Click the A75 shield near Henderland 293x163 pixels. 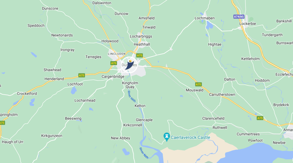81,75
